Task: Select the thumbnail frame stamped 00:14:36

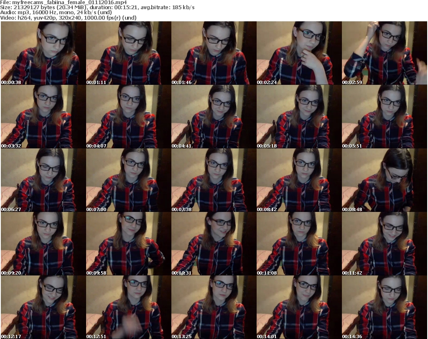Action: click(385, 307)
